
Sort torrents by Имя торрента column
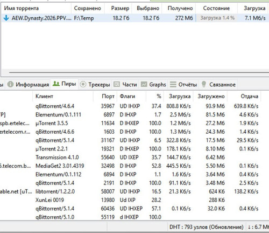pyautogui.click(x=22, y=8)
